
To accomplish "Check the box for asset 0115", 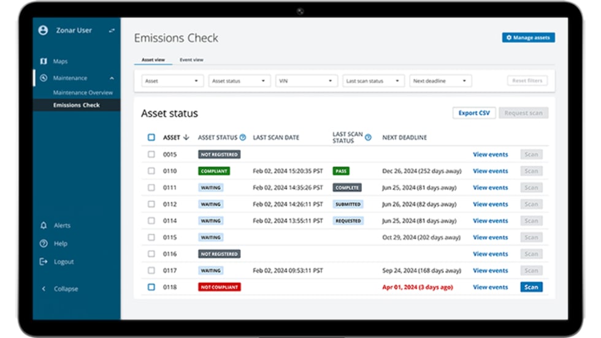I will [x=151, y=238].
